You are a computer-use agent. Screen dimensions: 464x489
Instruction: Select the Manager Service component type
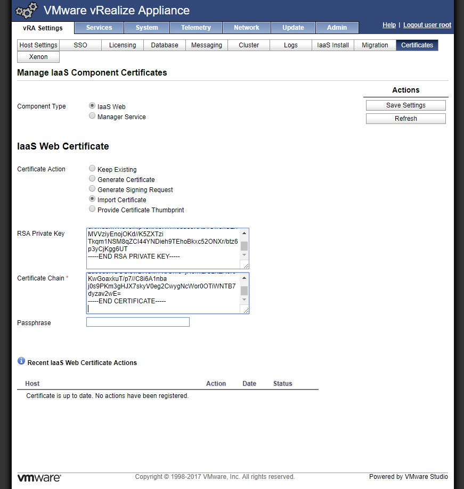pyautogui.click(x=92, y=116)
